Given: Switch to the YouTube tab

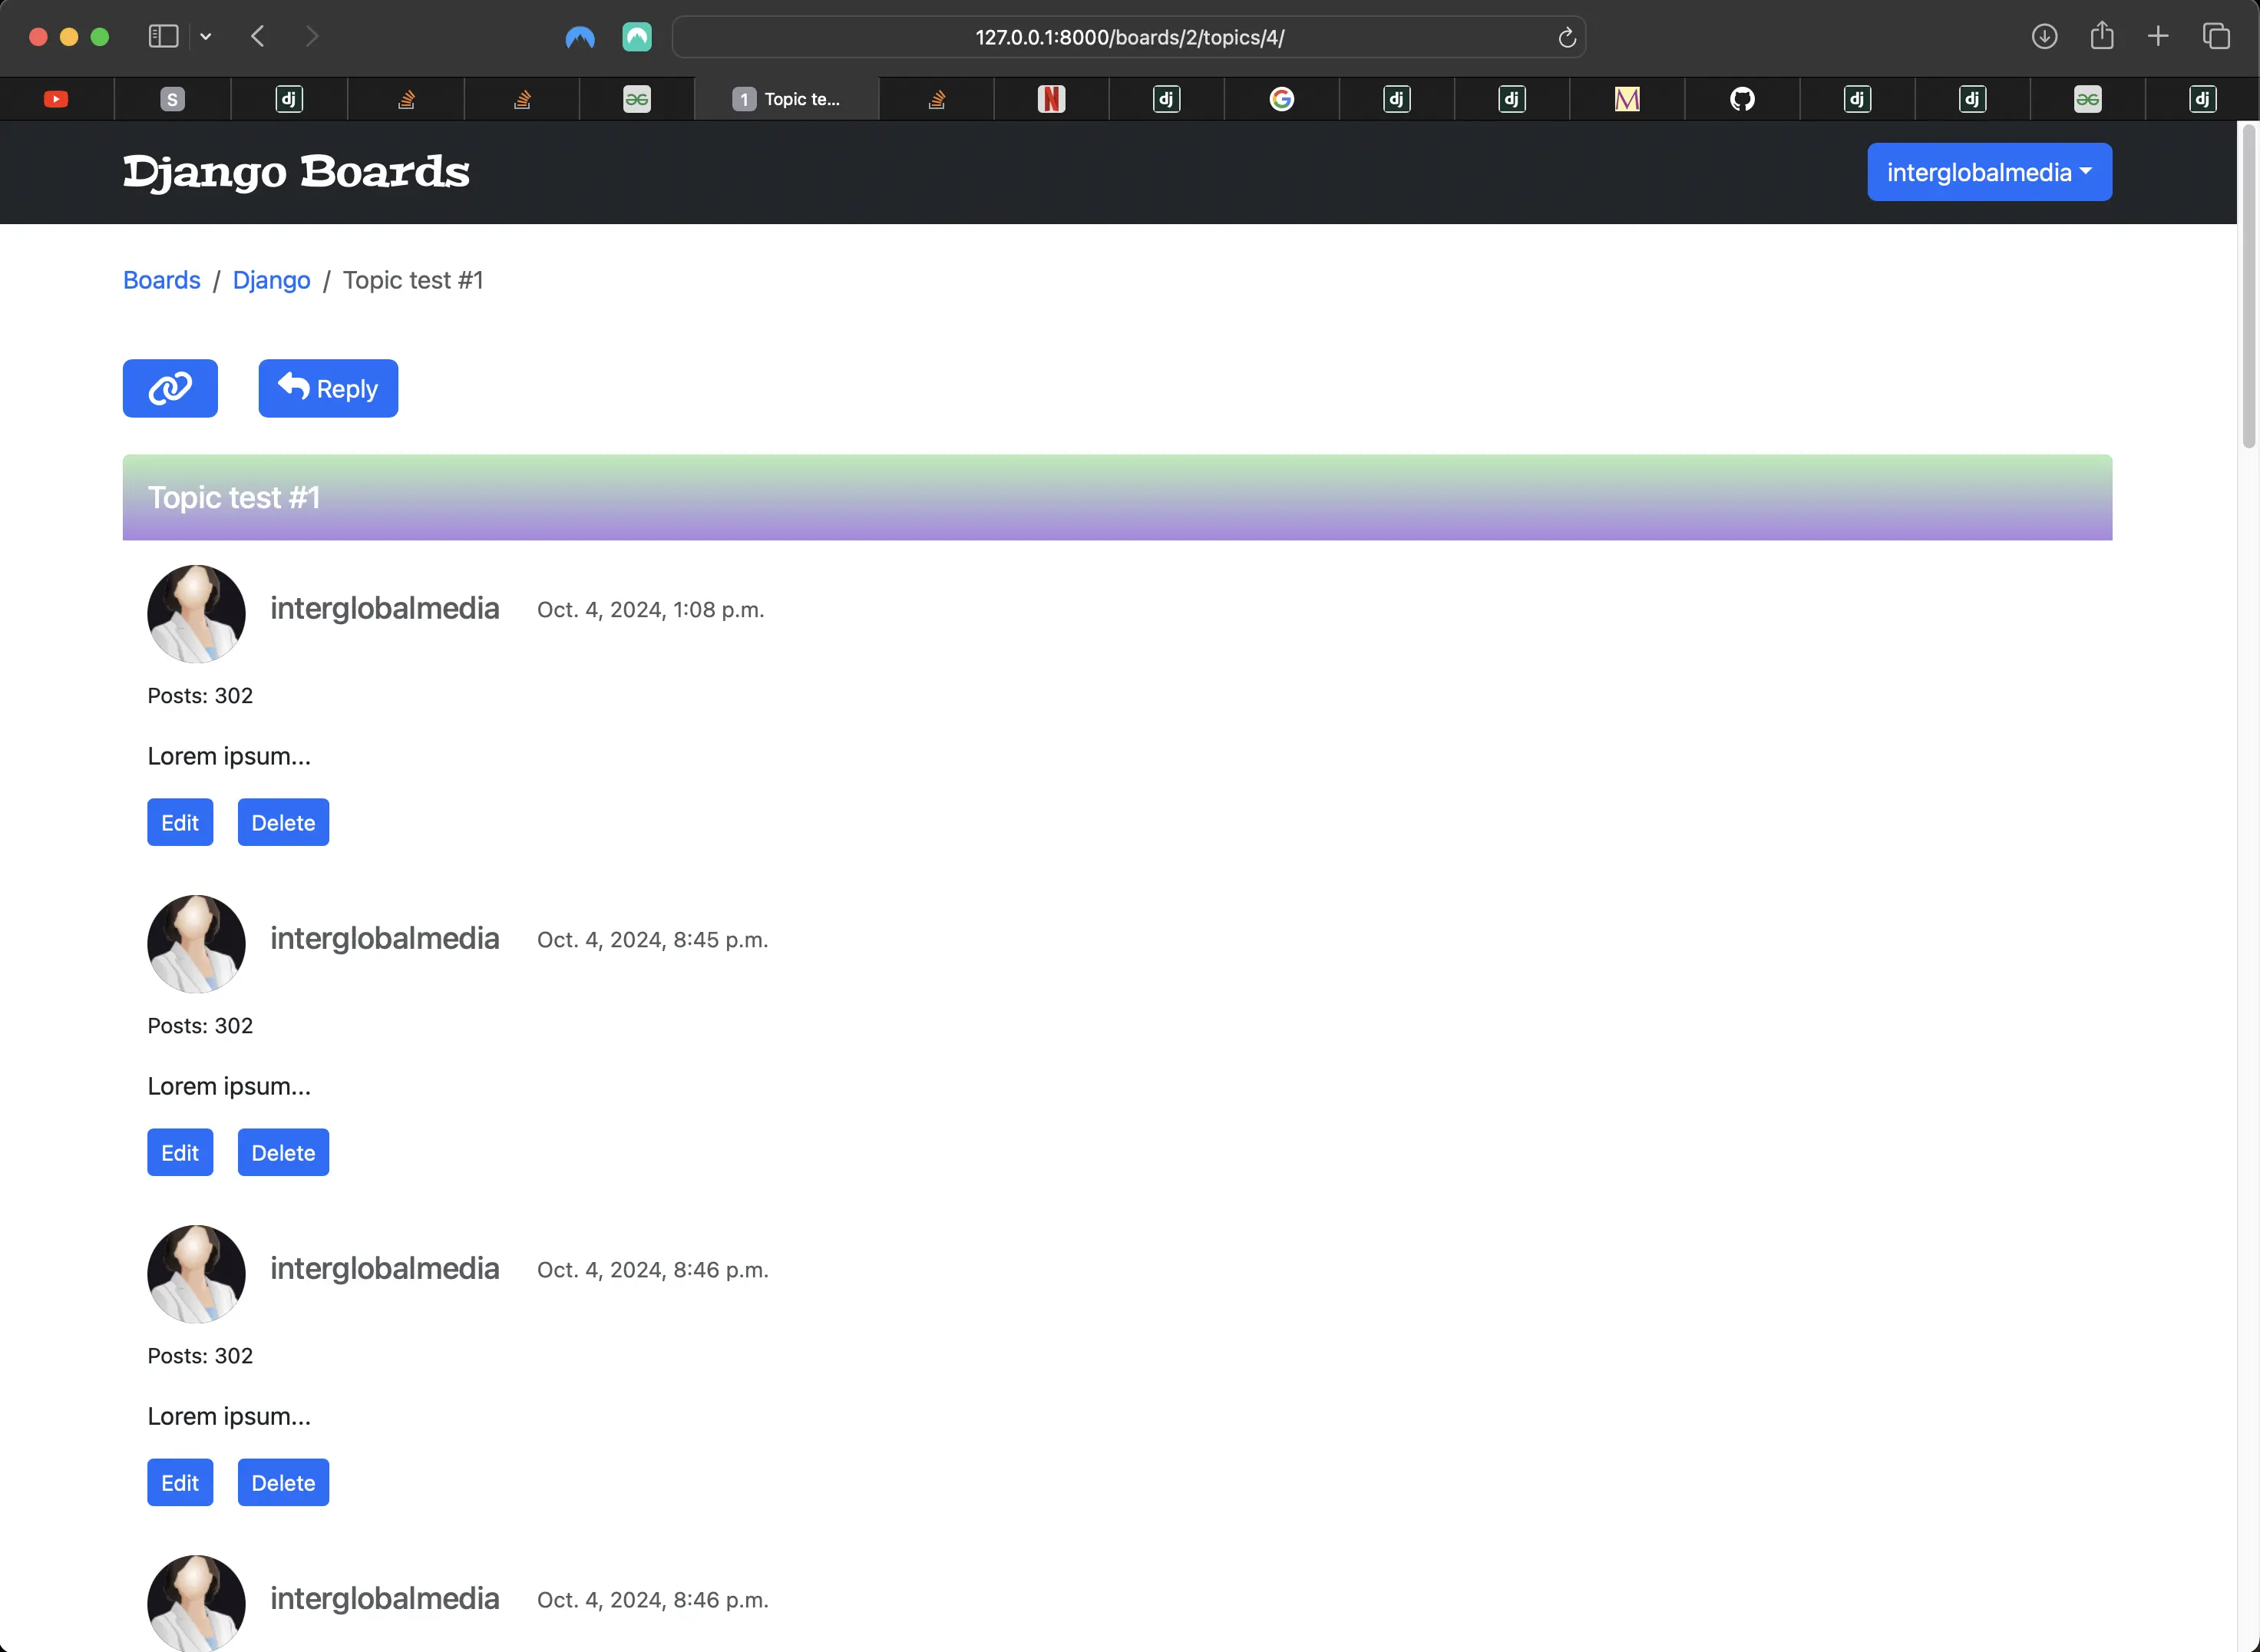Looking at the screenshot, I should [56, 99].
